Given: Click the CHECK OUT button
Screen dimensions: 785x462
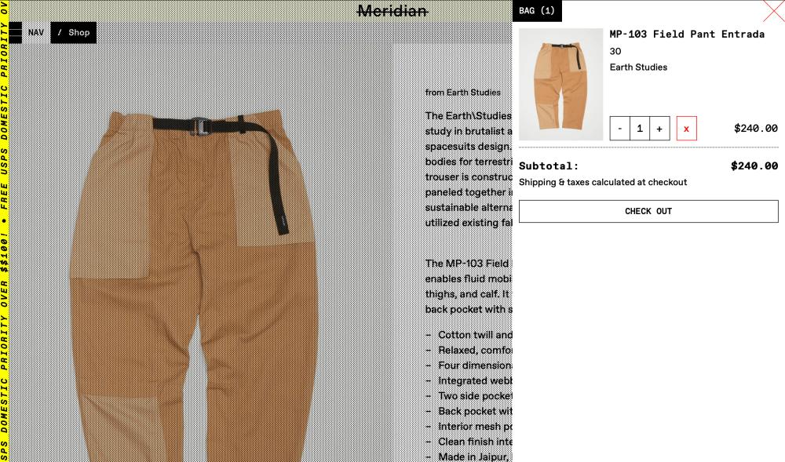Looking at the screenshot, I should (x=648, y=211).
